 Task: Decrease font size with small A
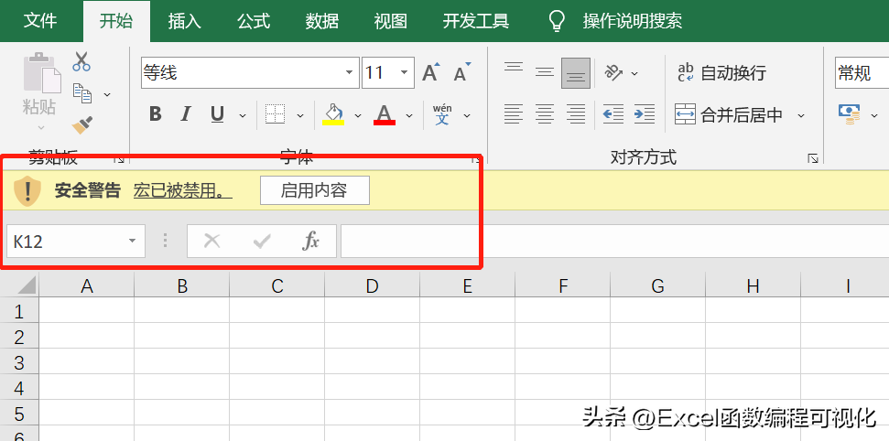(x=462, y=72)
